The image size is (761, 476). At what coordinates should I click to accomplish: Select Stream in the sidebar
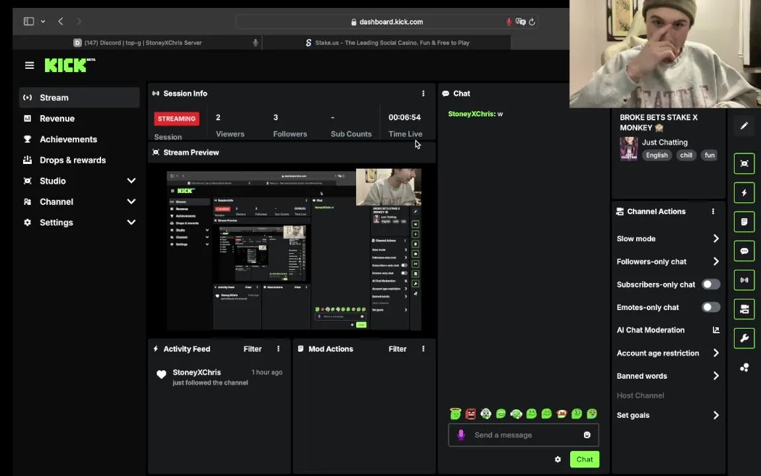pos(79,98)
